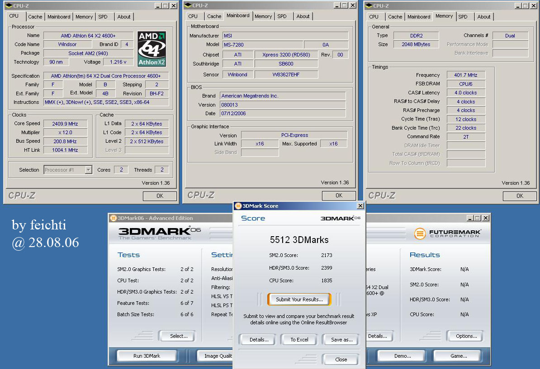This screenshot has width=540, height=369.
Task: Click Save as button in score dialog
Action: tap(341, 340)
